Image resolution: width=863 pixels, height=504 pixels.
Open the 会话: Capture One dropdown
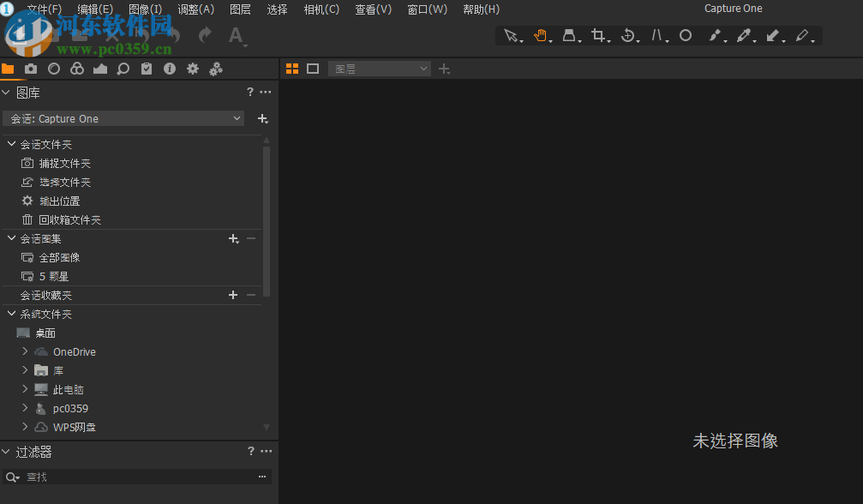click(x=123, y=118)
